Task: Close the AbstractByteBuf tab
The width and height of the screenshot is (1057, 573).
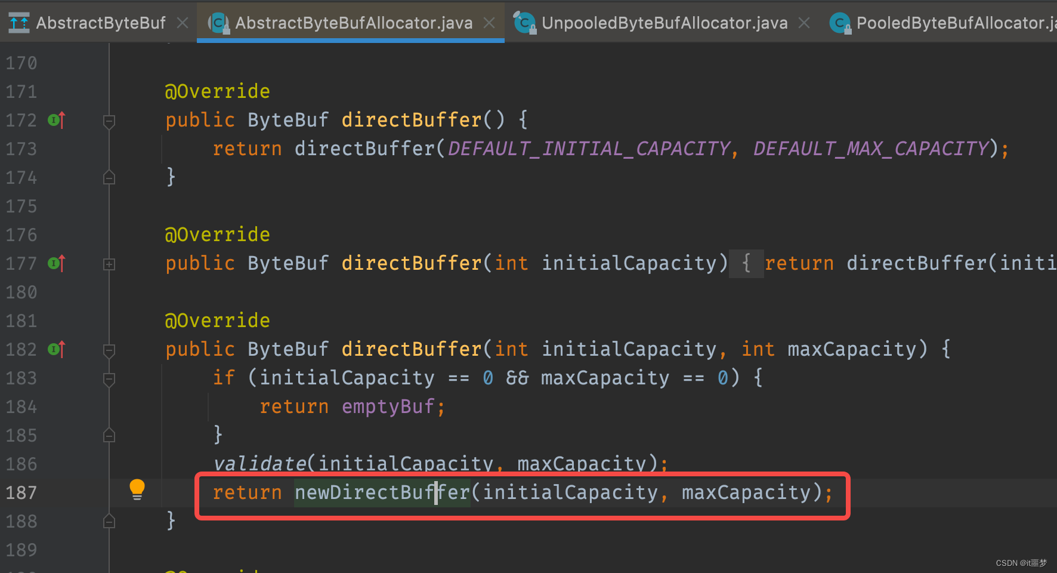Action: (x=183, y=23)
